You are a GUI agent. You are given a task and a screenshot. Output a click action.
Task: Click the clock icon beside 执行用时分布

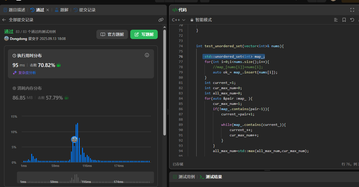tap(14, 55)
